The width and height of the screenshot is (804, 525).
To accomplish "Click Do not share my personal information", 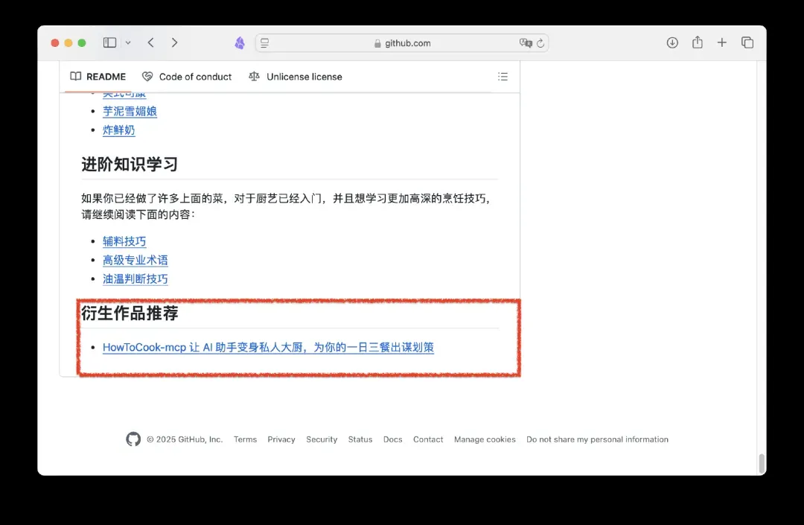I will tap(597, 439).
